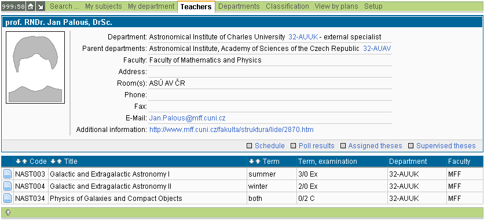The image size is (484, 220).
Task: Click the Code column header
Action: coord(38,162)
